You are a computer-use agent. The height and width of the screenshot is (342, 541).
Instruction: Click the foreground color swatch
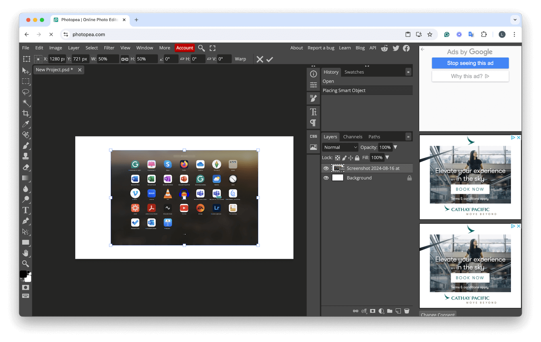pyautogui.click(x=23, y=274)
